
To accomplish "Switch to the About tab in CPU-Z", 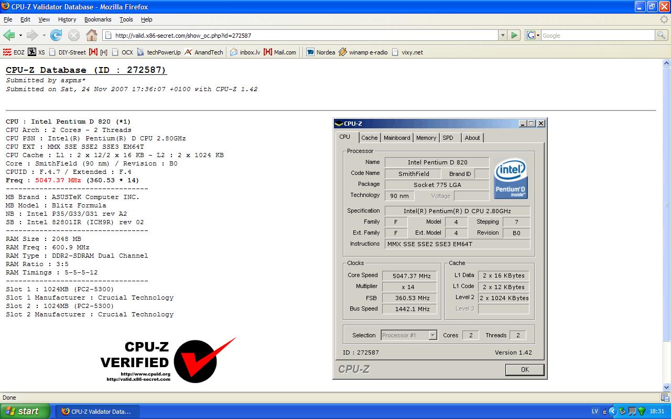I will (x=472, y=138).
